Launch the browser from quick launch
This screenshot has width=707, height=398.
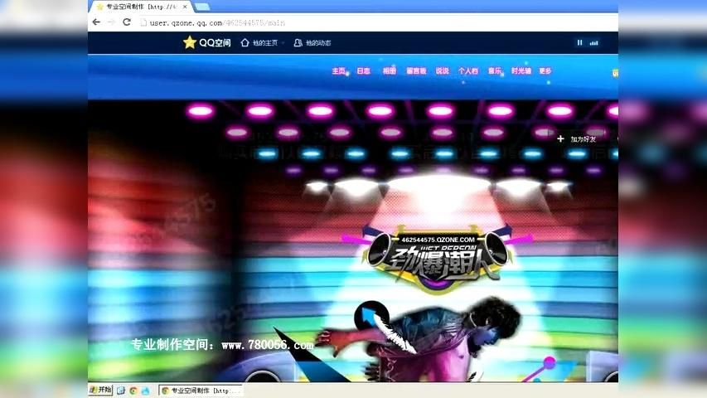point(133,391)
